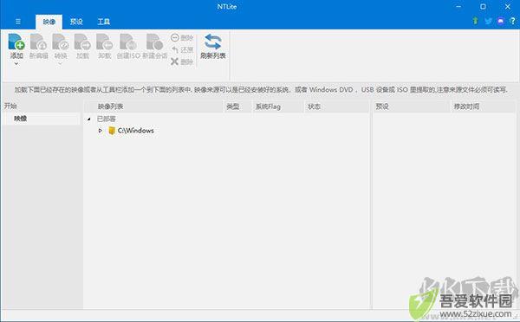This screenshot has width=520, height=322.
Task: Click the 映像列表 column header
Action: (x=154, y=106)
